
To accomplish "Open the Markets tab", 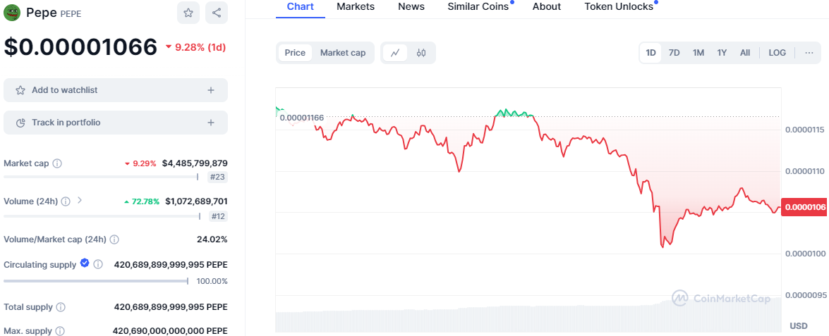I will pyautogui.click(x=356, y=7).
